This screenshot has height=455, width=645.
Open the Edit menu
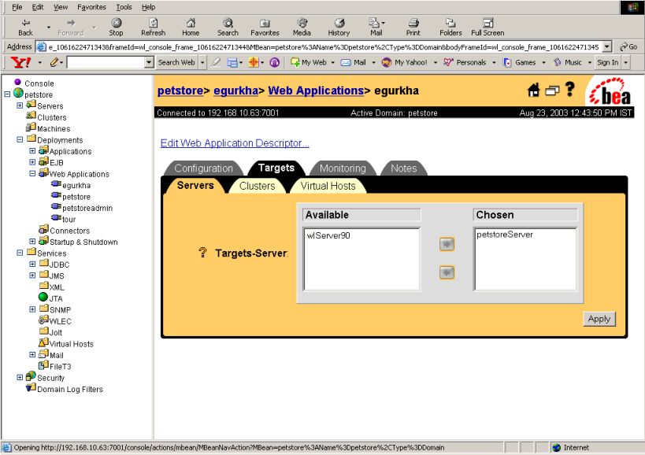38,7
